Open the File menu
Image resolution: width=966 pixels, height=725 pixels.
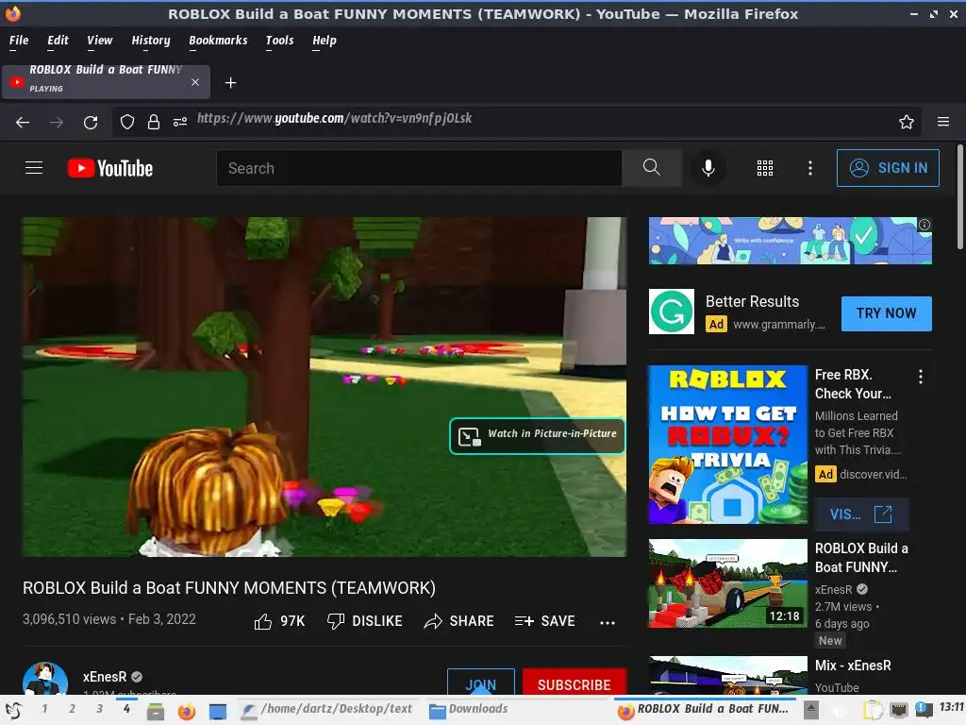pos(19,41)
